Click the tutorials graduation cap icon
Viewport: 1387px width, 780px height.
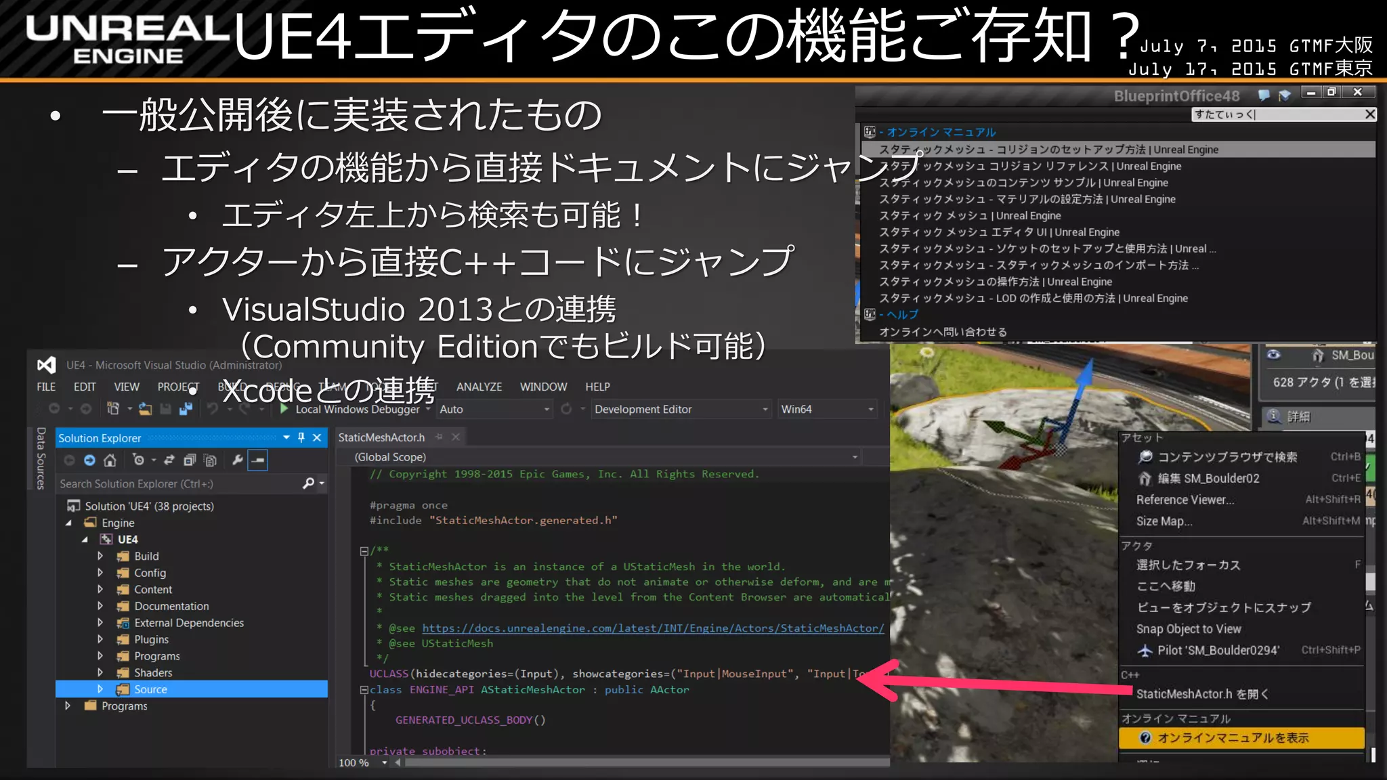click(x=1284, y=95)
